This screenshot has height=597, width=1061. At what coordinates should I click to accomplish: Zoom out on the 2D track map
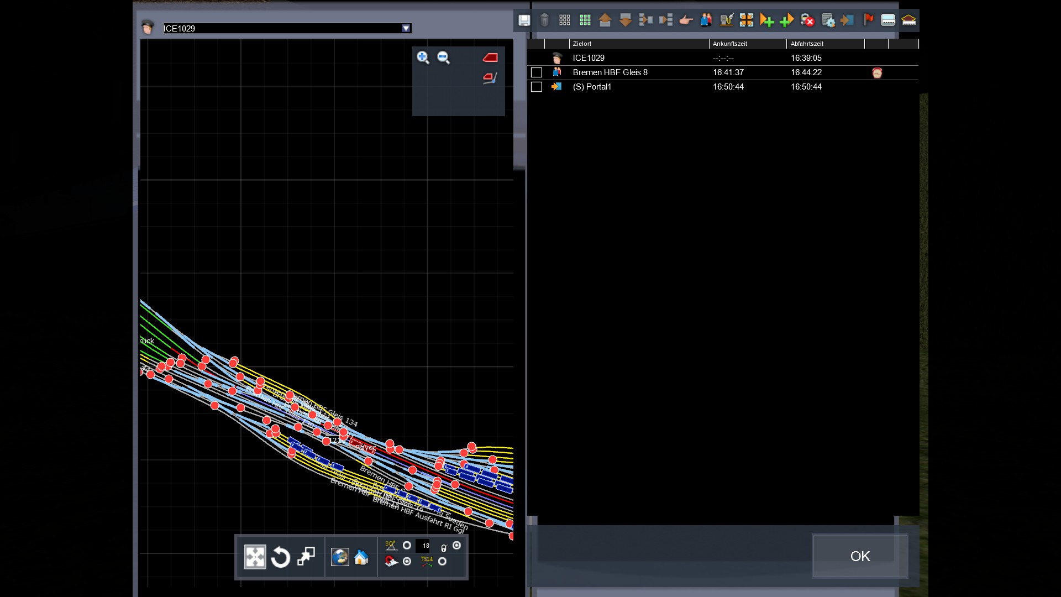click(443, 57)
